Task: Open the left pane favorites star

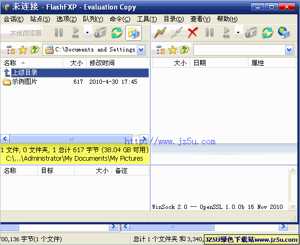Action: coord(23,50)
